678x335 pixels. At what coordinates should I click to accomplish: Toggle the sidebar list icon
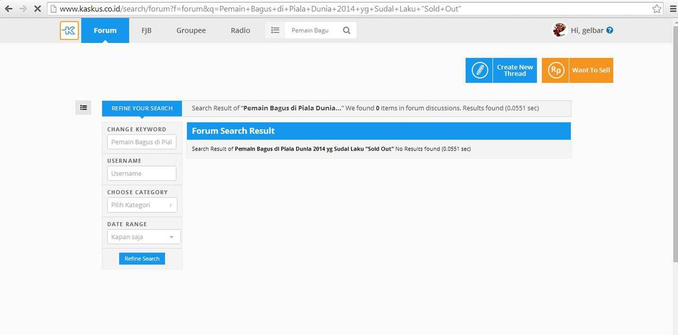point(83,108)
